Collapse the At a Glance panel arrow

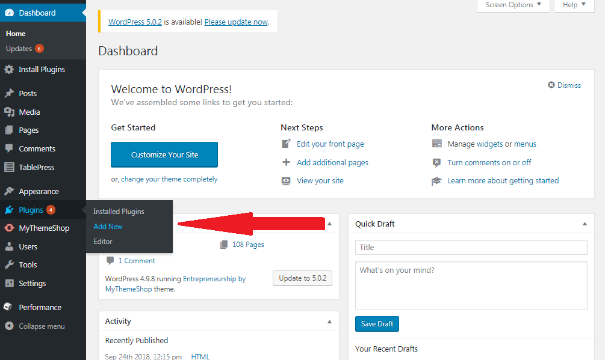click(329, 224)
